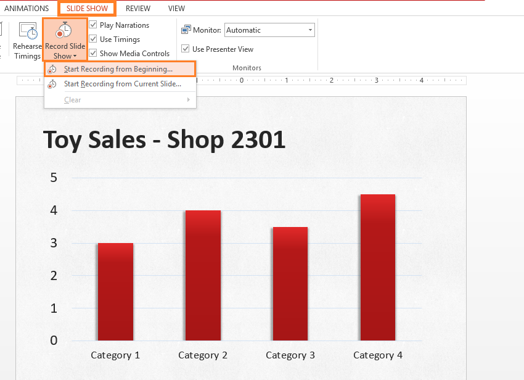
Task: Click the horizontal ruler at mark 2
Action: click(x=332, y=80)
